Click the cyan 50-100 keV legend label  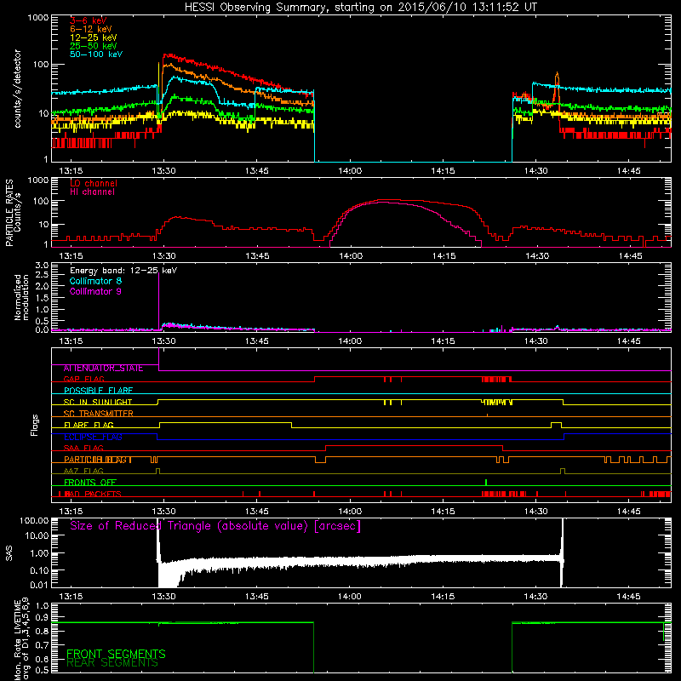(96, 54)
